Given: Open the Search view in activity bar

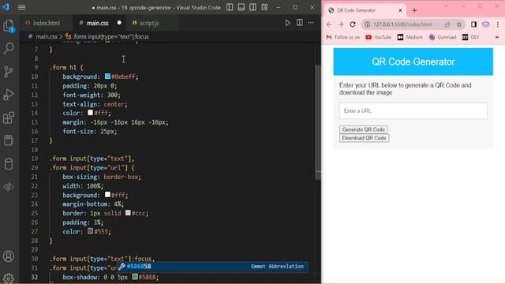Looking at the screenshot, I should coord(9,48).
